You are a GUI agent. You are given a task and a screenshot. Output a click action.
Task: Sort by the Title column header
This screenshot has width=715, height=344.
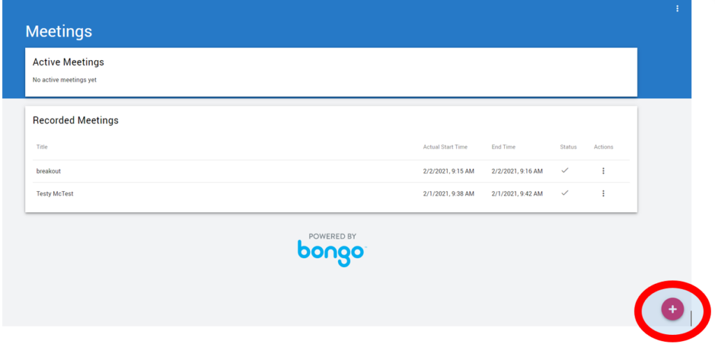(42, 147)
